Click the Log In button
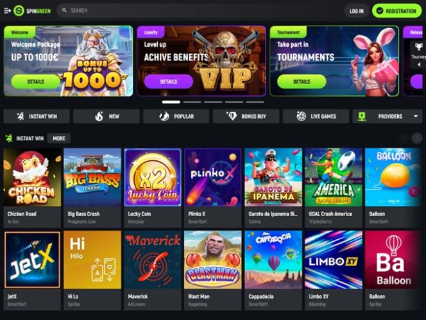 point(356,11)
